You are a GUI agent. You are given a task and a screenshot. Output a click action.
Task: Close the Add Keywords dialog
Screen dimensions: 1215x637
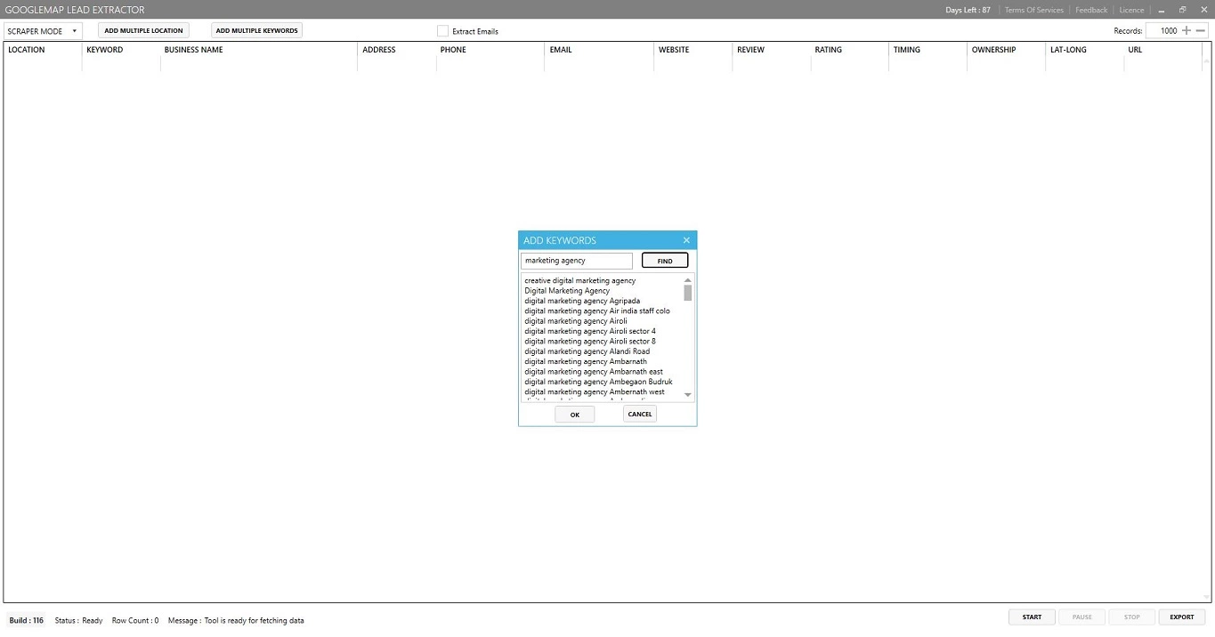tap(686, 240)
